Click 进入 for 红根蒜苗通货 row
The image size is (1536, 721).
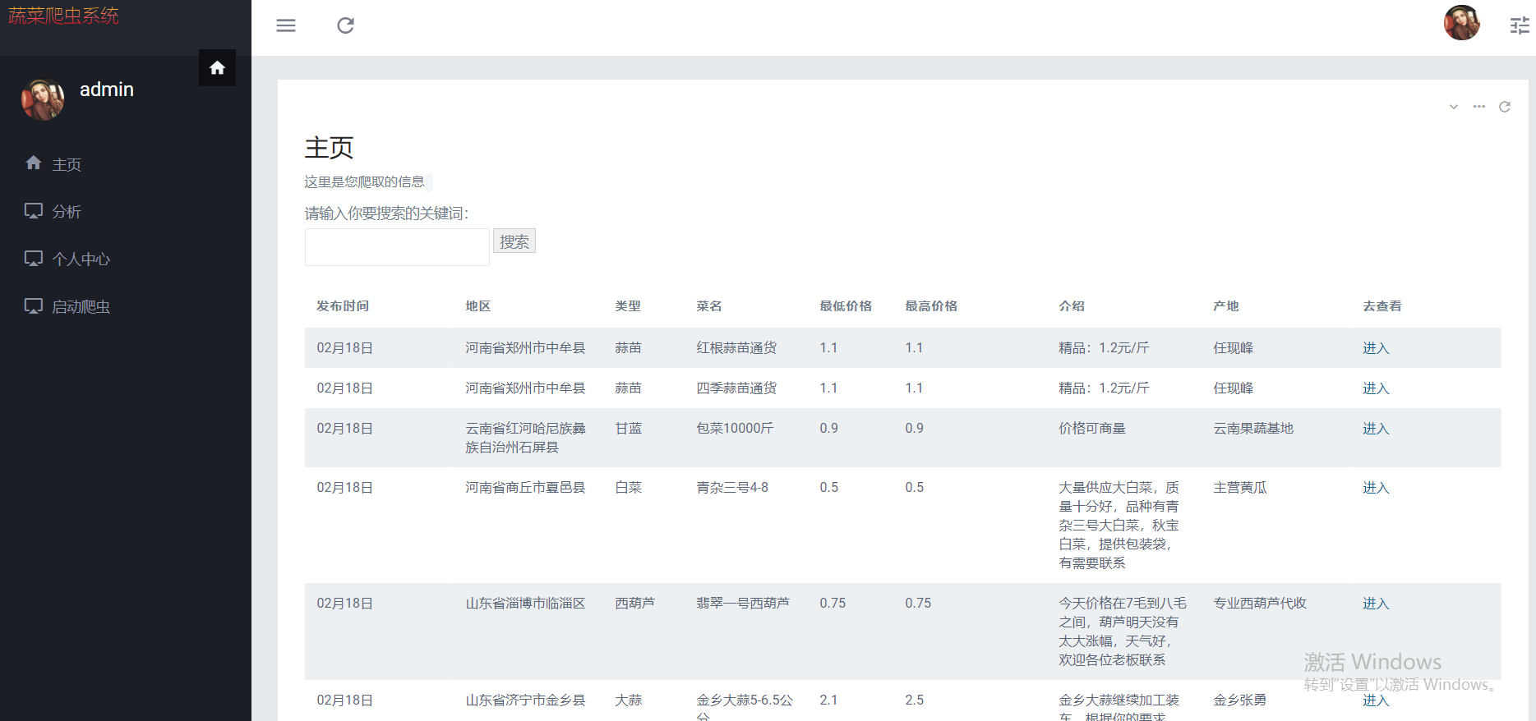(1376, 348)
